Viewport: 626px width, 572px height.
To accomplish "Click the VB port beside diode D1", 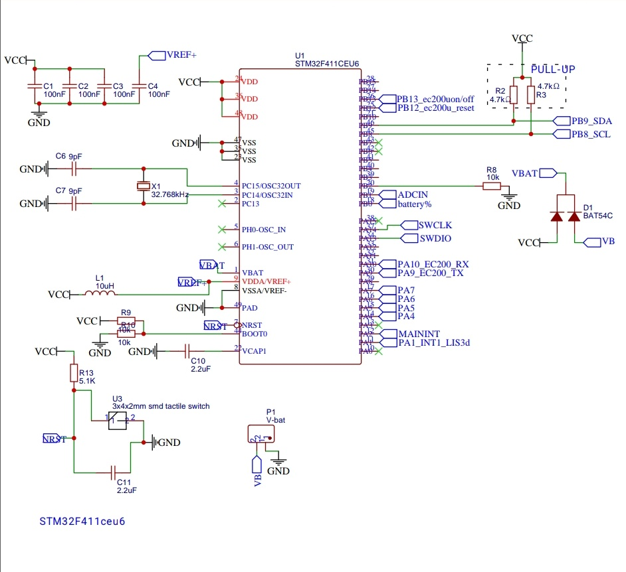I will pyautogui.click(x=599, y=242).
